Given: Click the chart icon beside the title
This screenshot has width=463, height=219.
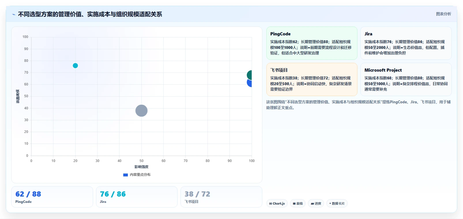Looking at the screenshot, I should 14,14.
